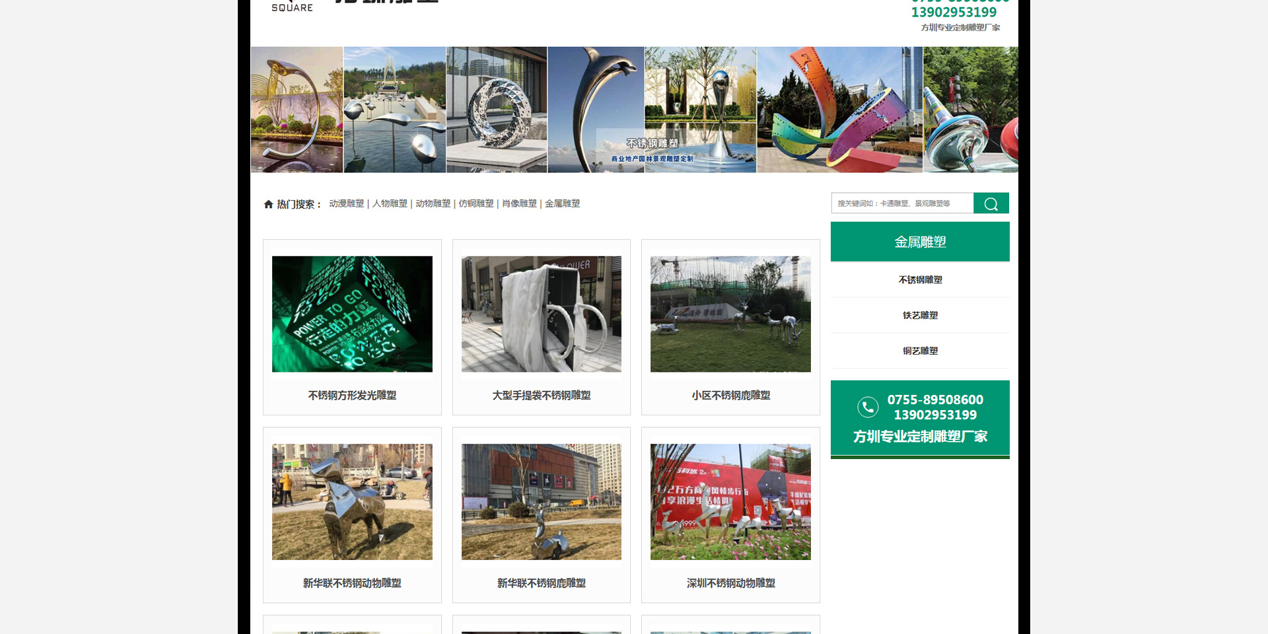Open the 不锈钢方形发光雕塑 product image
Screen dimensions: 1268x634
click(x=352, y=314)
